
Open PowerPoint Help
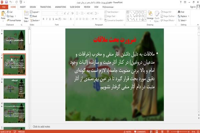pyautogui.click(x=181, y=2)
